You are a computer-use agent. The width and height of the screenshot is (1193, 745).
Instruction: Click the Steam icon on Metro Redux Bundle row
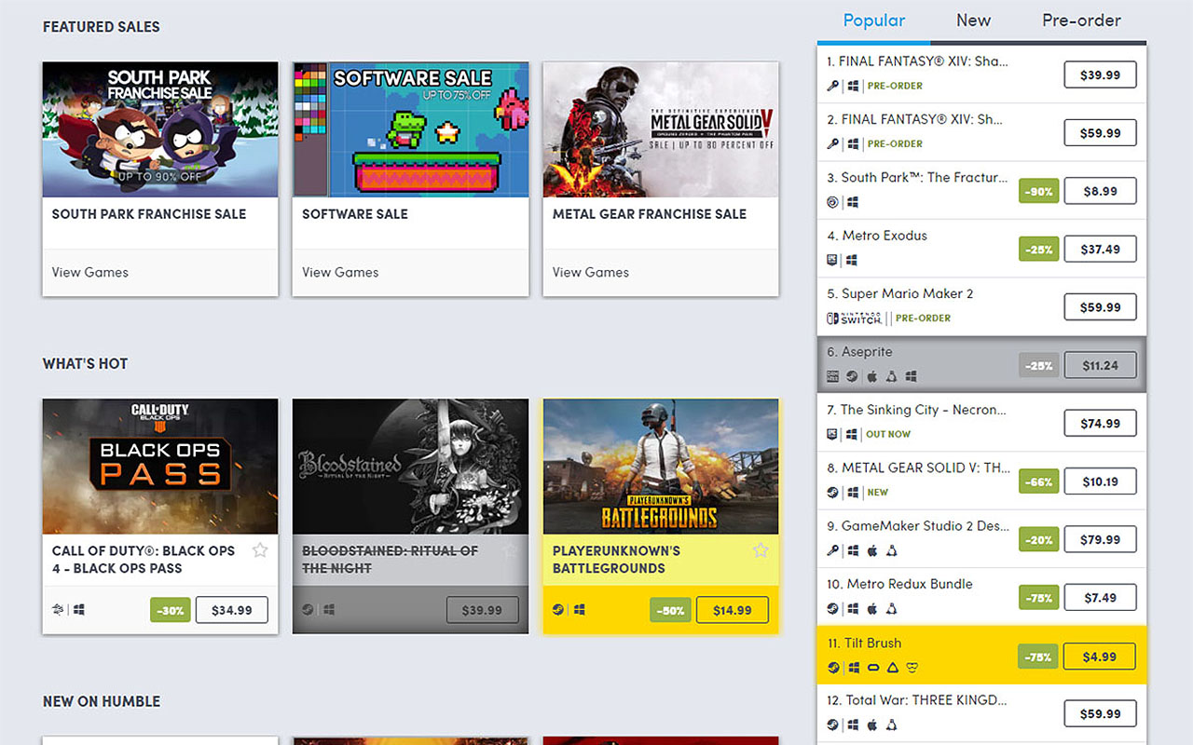pyautogui.click(x=833, y=608)
